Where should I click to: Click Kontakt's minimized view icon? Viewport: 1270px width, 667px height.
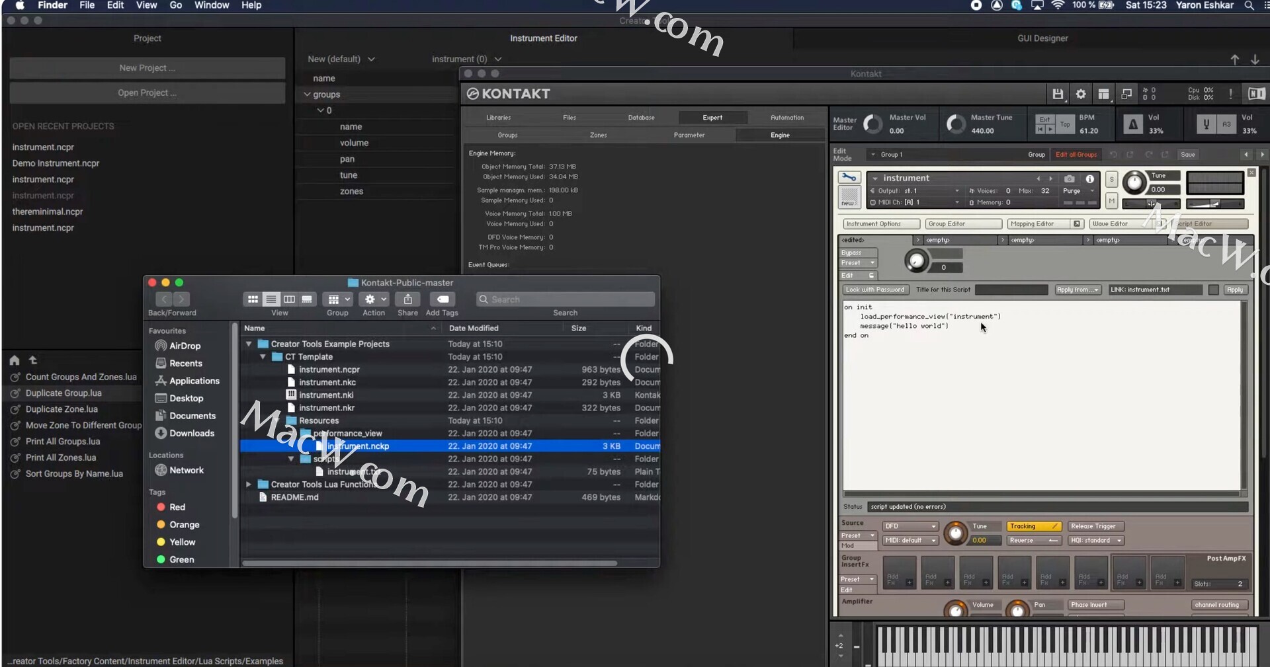click(x=1126, y=94)
